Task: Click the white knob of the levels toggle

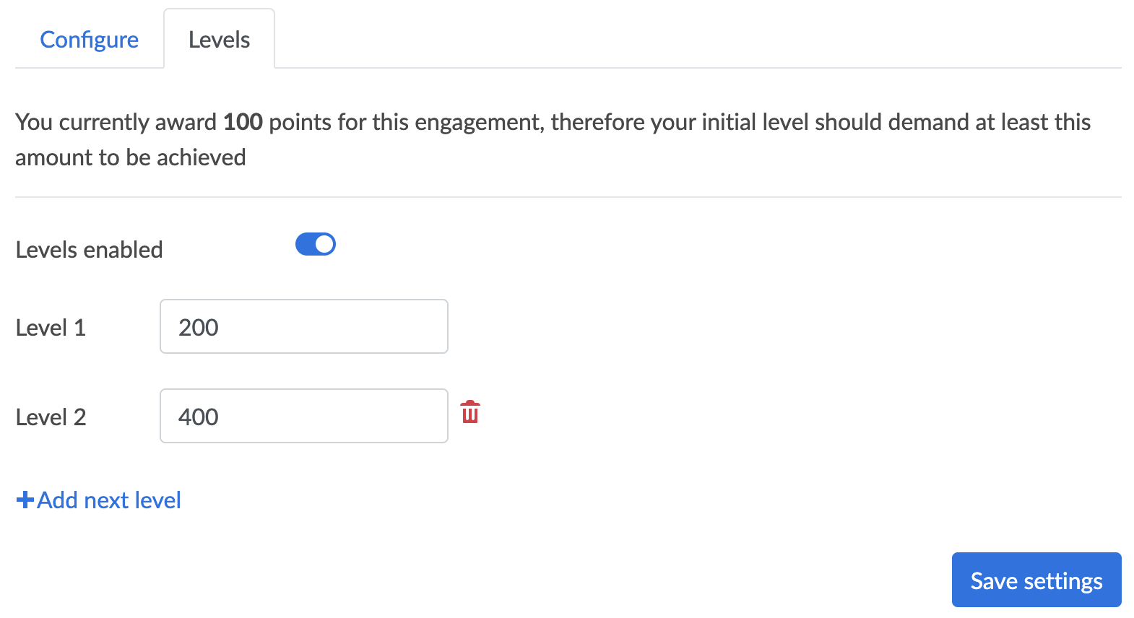Action: 325,244
